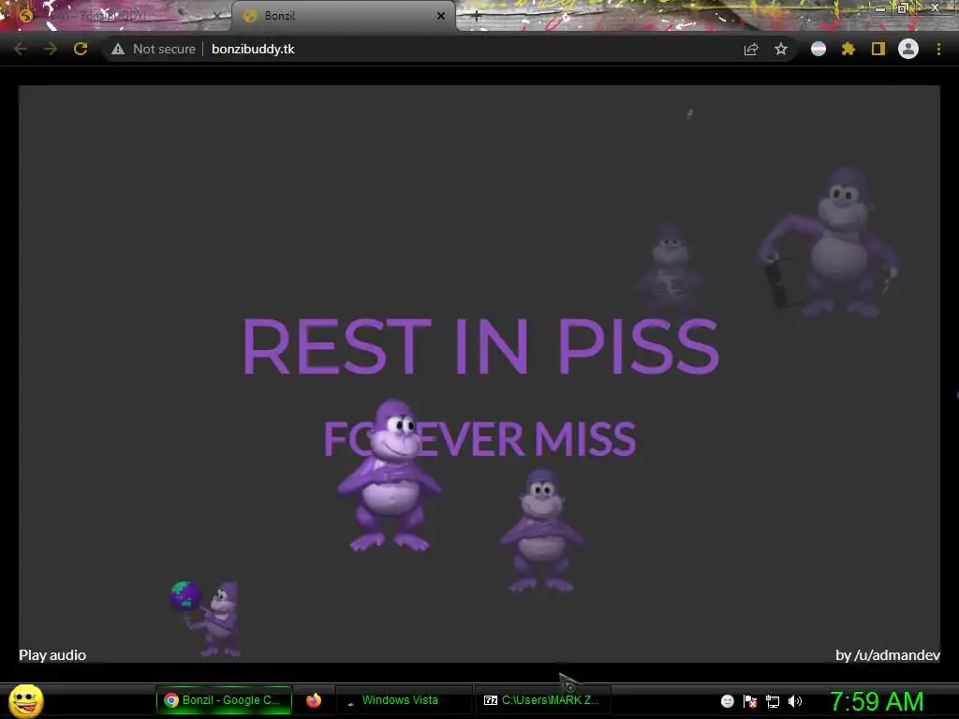Switch to the first BonziBUDDY tab
The image size is (959, 719).
click(x=116, y=16)
